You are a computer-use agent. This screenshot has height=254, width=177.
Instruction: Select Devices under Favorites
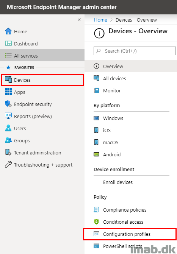[42, 80]
